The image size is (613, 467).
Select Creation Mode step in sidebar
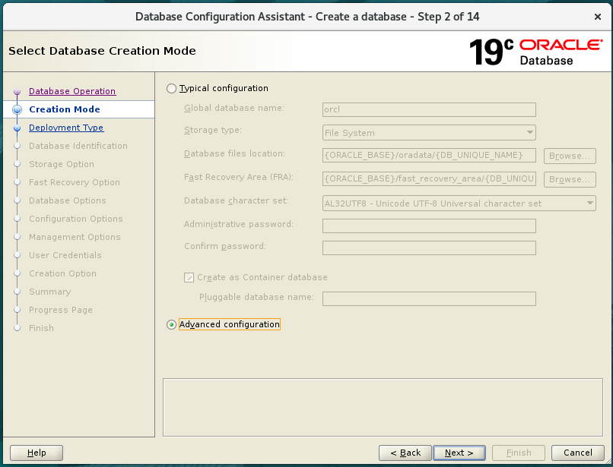click(65, 109)
